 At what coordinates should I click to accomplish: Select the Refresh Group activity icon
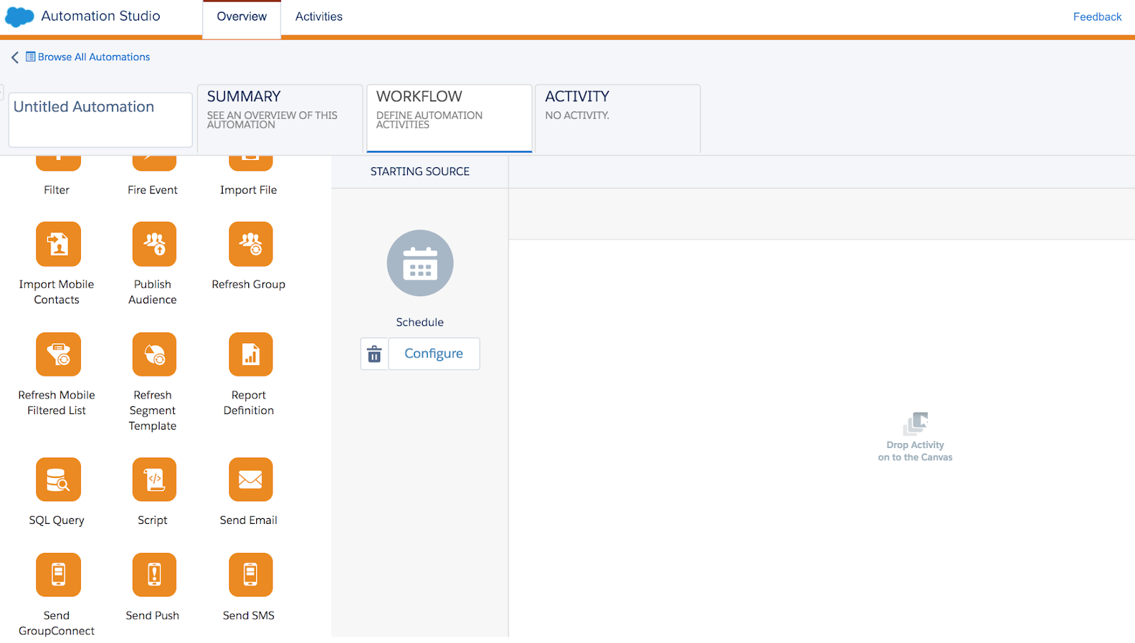[x=250, y=244]
